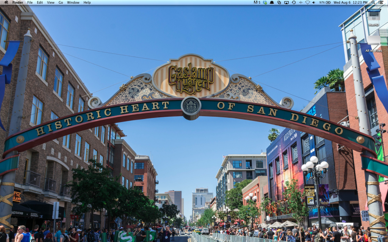Screen dimensions: 388x242
Task: Open the Time Machine status menu
Action: pos(294,3)
